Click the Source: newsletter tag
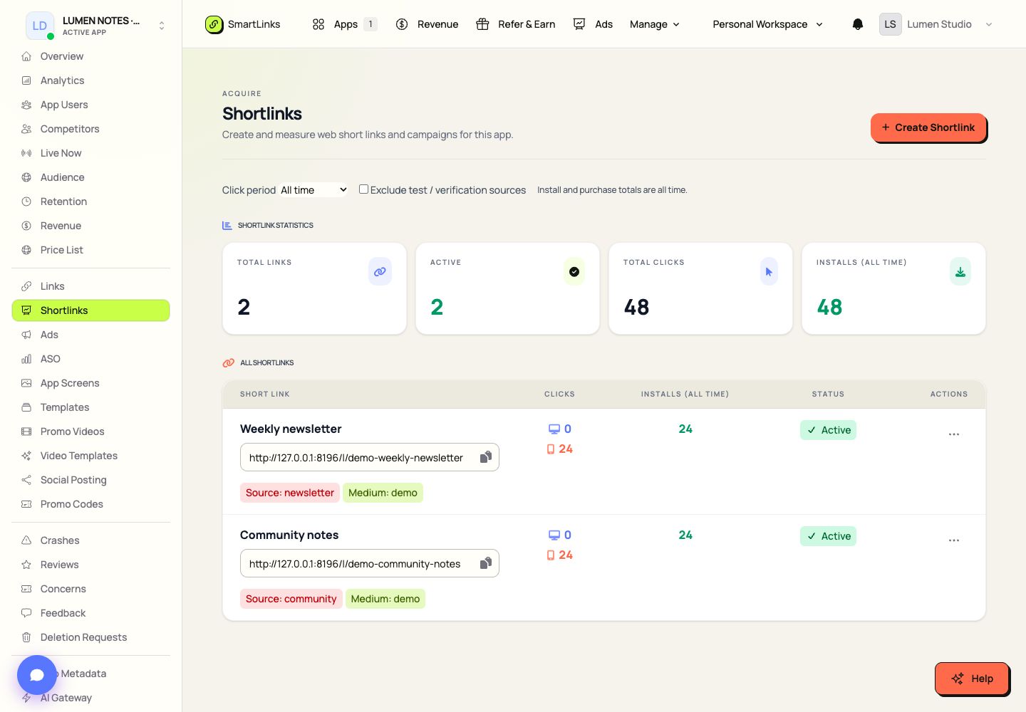The height and width of the screenshot is (712, 1026). pyautogui.click(x=290, y=493)
